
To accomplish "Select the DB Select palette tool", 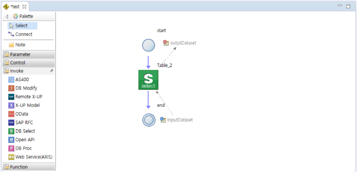I will pos(22,131).
